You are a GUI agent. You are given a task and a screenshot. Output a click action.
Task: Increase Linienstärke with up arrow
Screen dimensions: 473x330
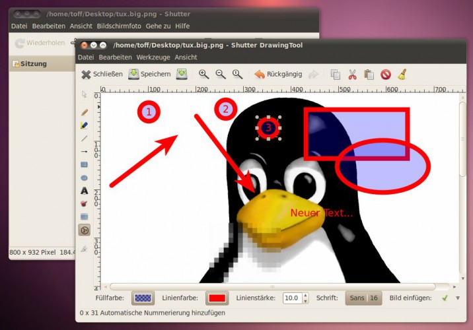(x=306, y=295)
